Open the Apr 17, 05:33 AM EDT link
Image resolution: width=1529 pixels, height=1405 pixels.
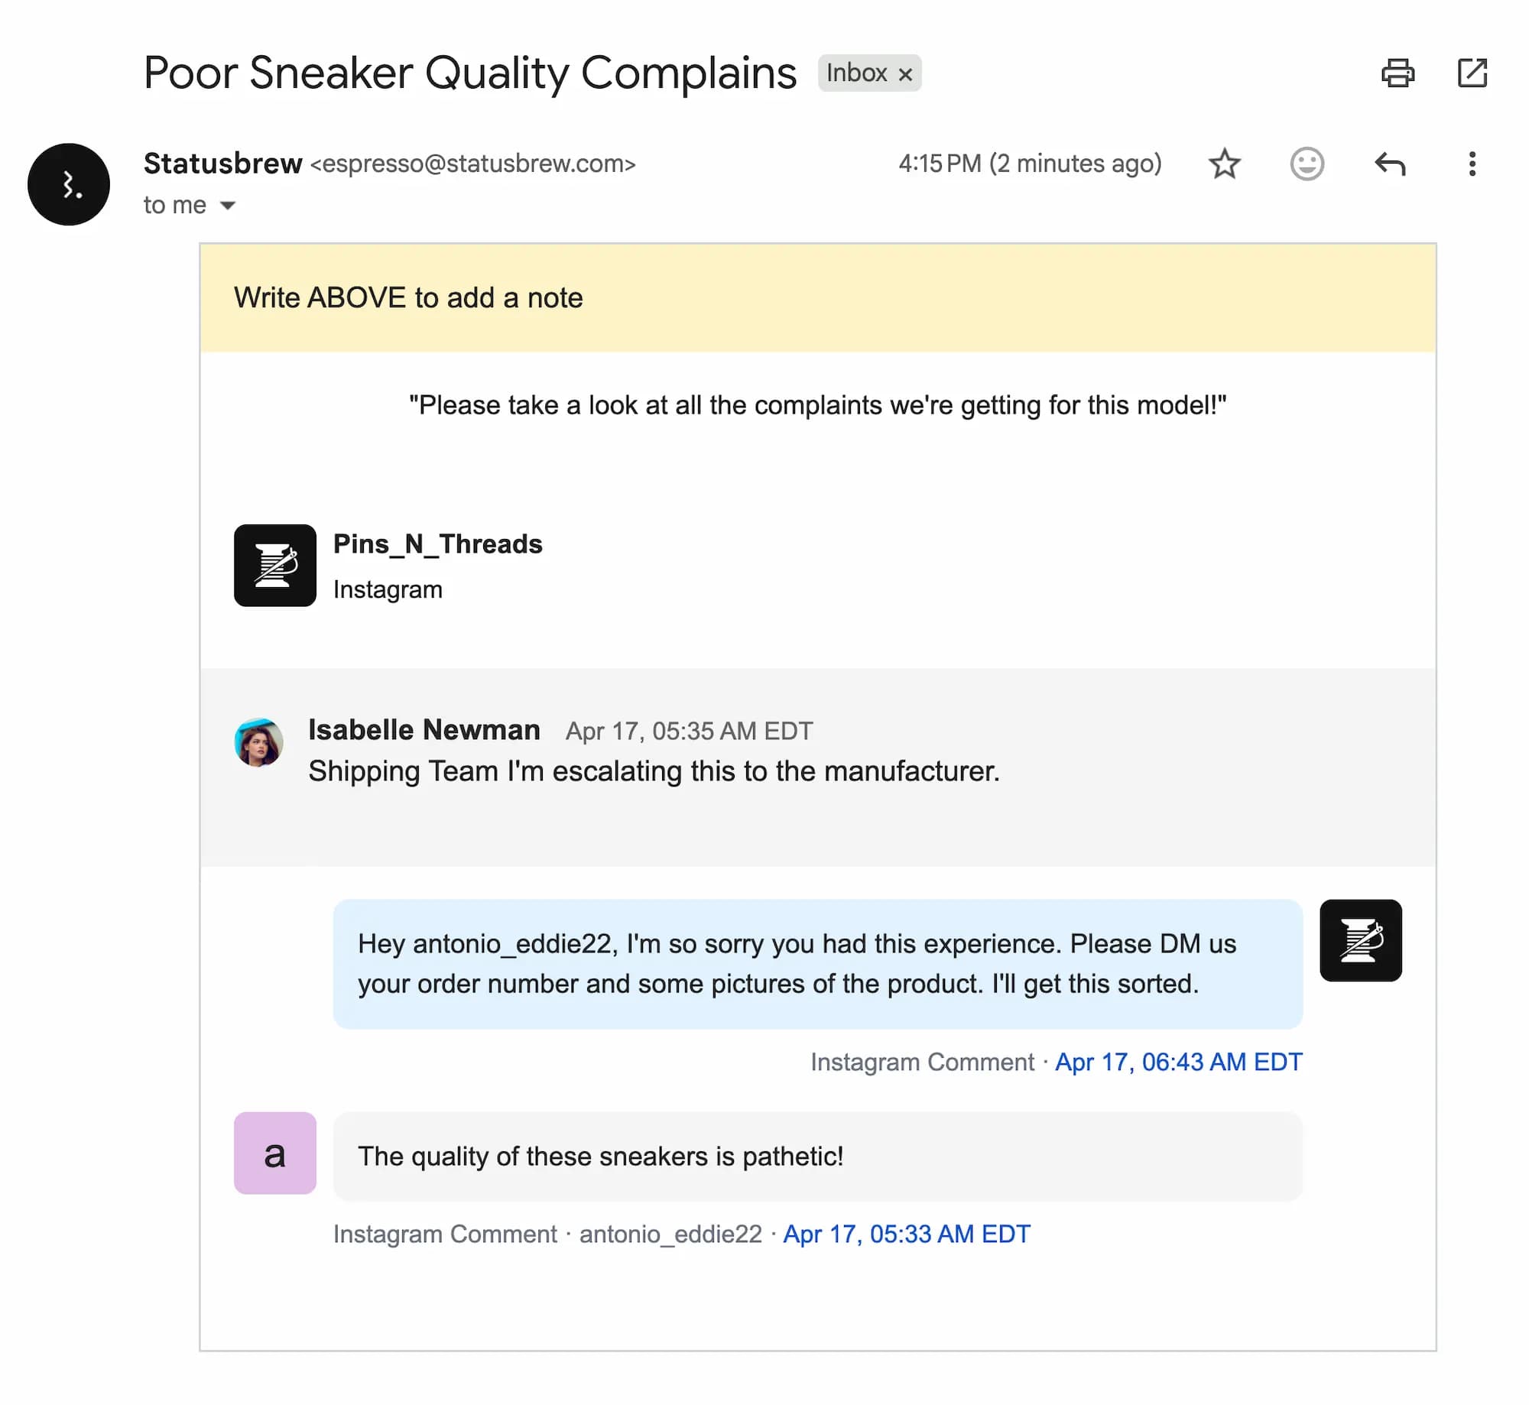(x=907, y=1234)
